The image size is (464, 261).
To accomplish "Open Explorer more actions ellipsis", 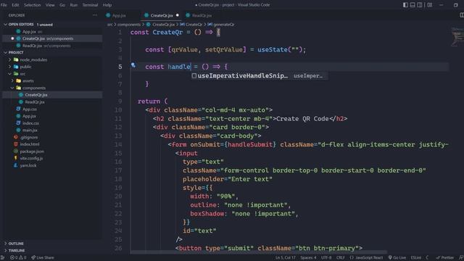I will tap(95, 15).
